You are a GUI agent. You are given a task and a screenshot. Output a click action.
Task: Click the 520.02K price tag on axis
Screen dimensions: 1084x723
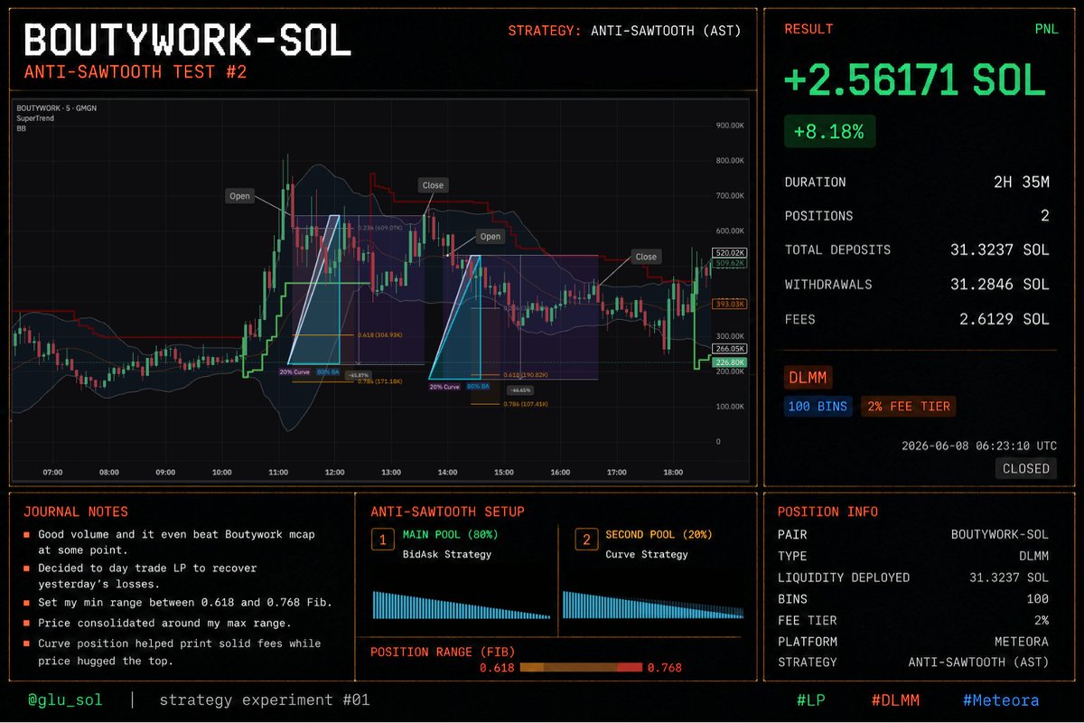[729, 253]
